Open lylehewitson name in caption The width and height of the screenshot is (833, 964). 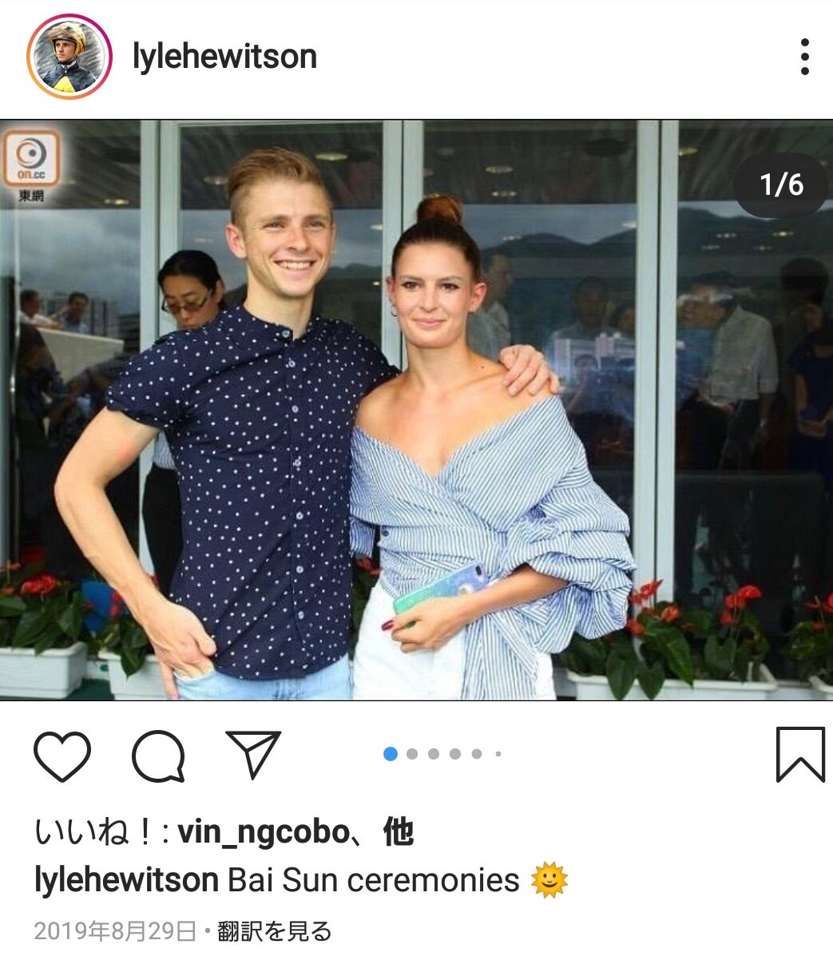coord(126,880)
